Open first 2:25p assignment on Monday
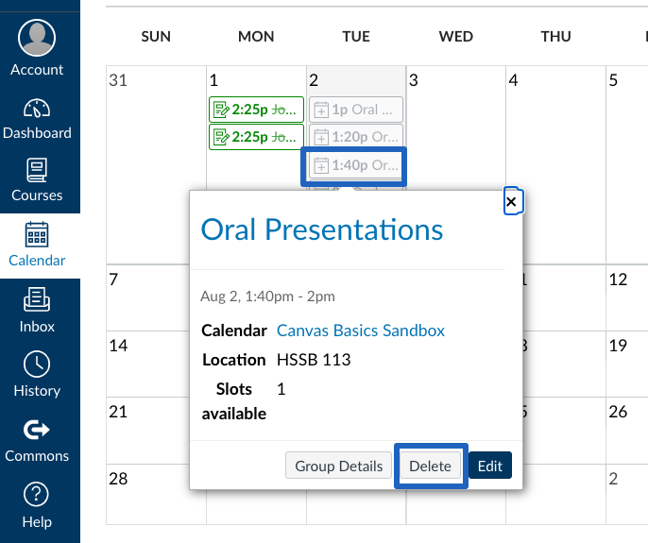 (x=256, y=110)
